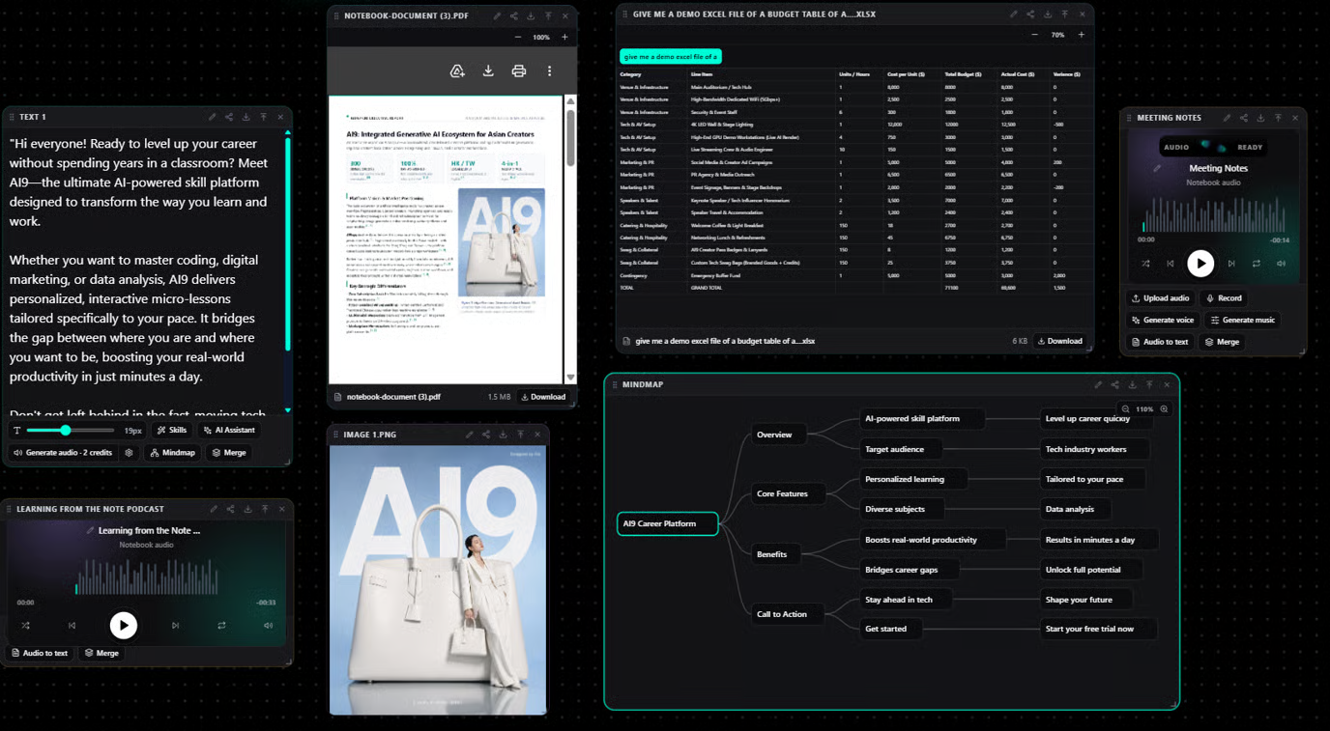The image size is (1330, 731).
Task: Share the Learning from the Note Podcast panel
Action: (231, 509)
